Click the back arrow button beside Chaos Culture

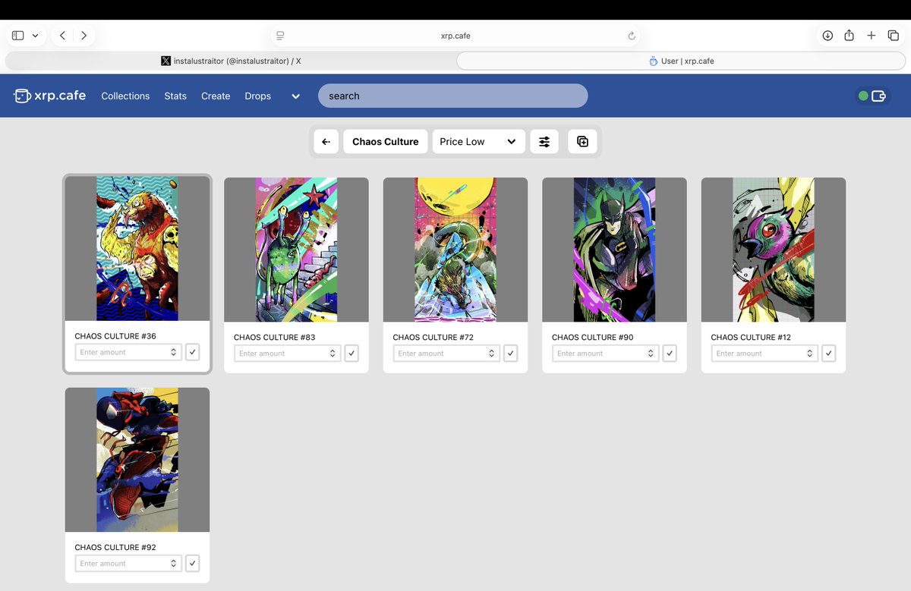coord(326,142)
